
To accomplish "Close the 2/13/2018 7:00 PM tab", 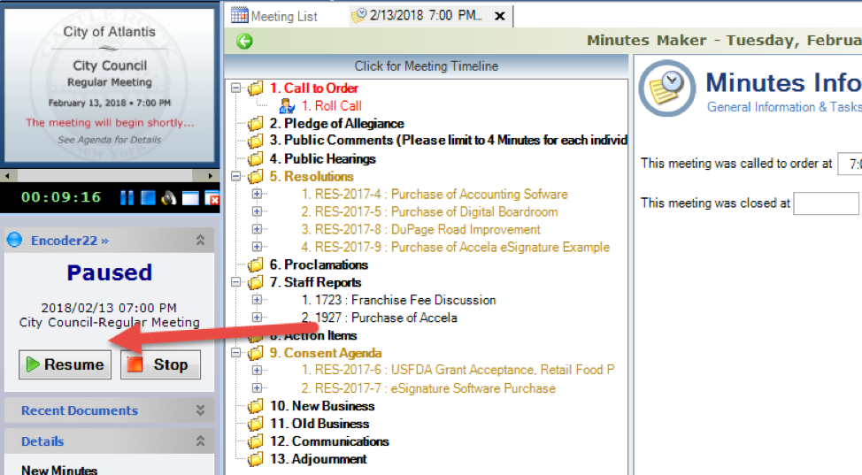I will click(500, 16).
